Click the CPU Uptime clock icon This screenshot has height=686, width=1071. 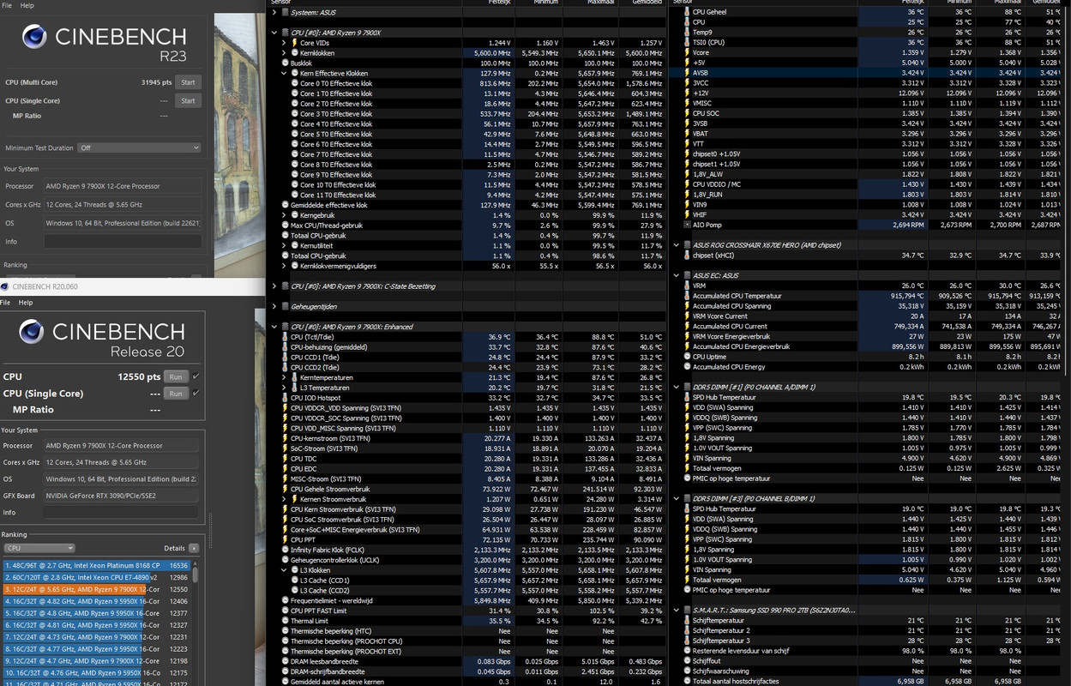click(687, 357)
